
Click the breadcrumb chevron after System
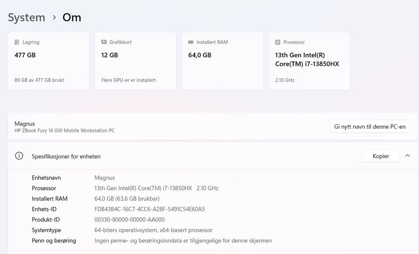(x=54, y=17)
